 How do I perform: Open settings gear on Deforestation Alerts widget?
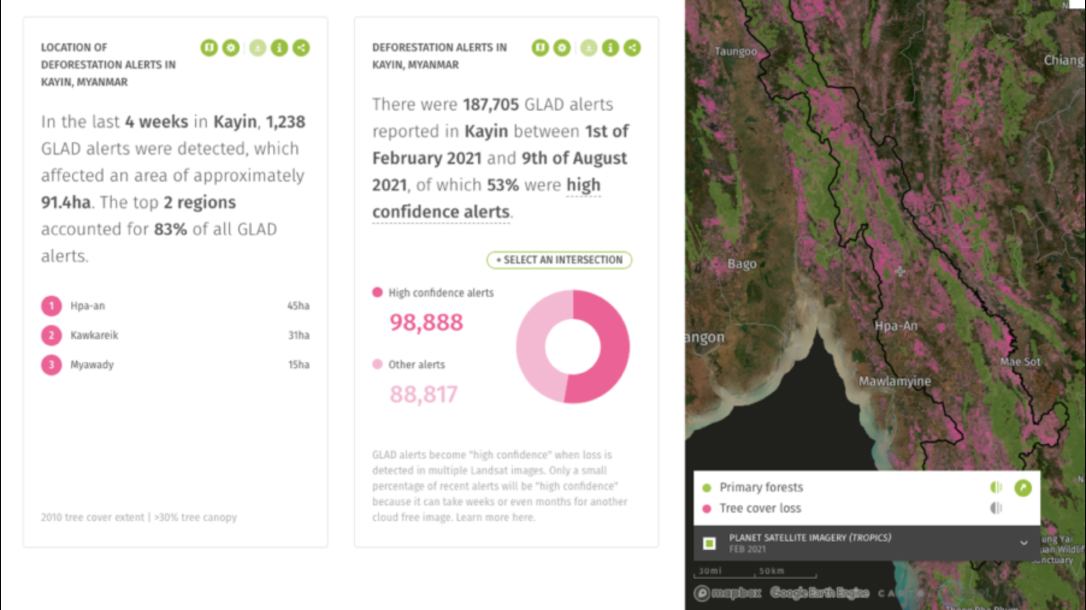(562, 48)
